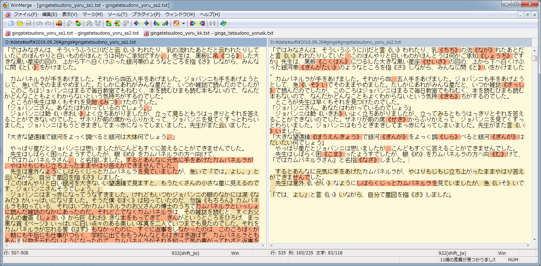
Task: Copy current difference to the right
Action: [137, 23]
